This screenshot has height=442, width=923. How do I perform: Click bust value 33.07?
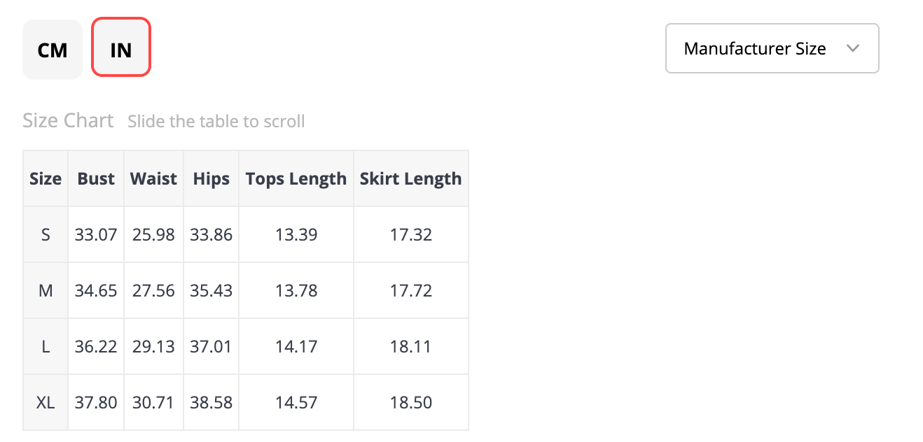click(96, 234)
